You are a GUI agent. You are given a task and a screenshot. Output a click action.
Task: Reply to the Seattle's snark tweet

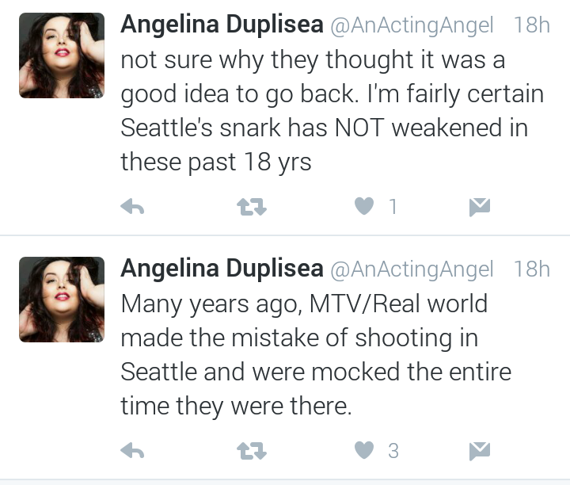coord(132,207)
